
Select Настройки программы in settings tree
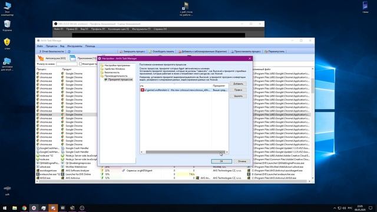(x=117, y=65)
